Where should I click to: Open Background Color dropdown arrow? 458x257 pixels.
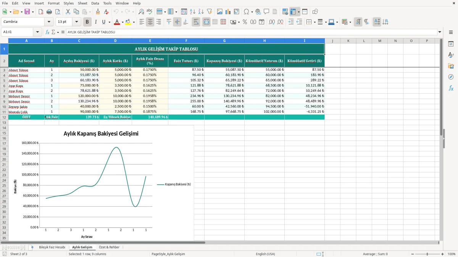point(134,22)
